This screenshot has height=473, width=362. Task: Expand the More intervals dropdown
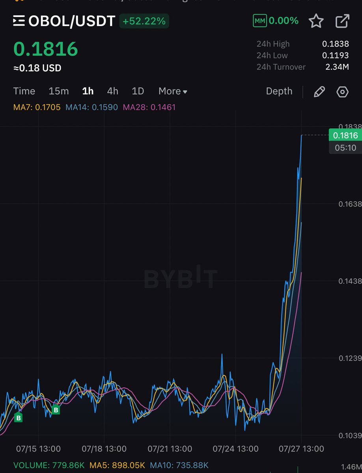173,91
